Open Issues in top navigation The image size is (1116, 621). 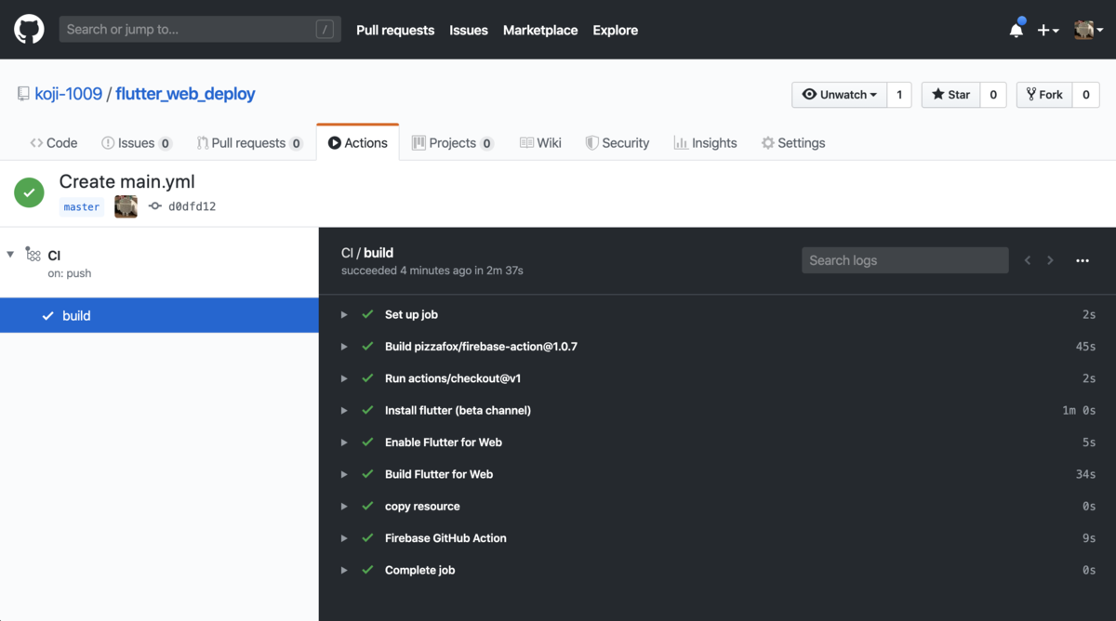(x=469, y=30)
